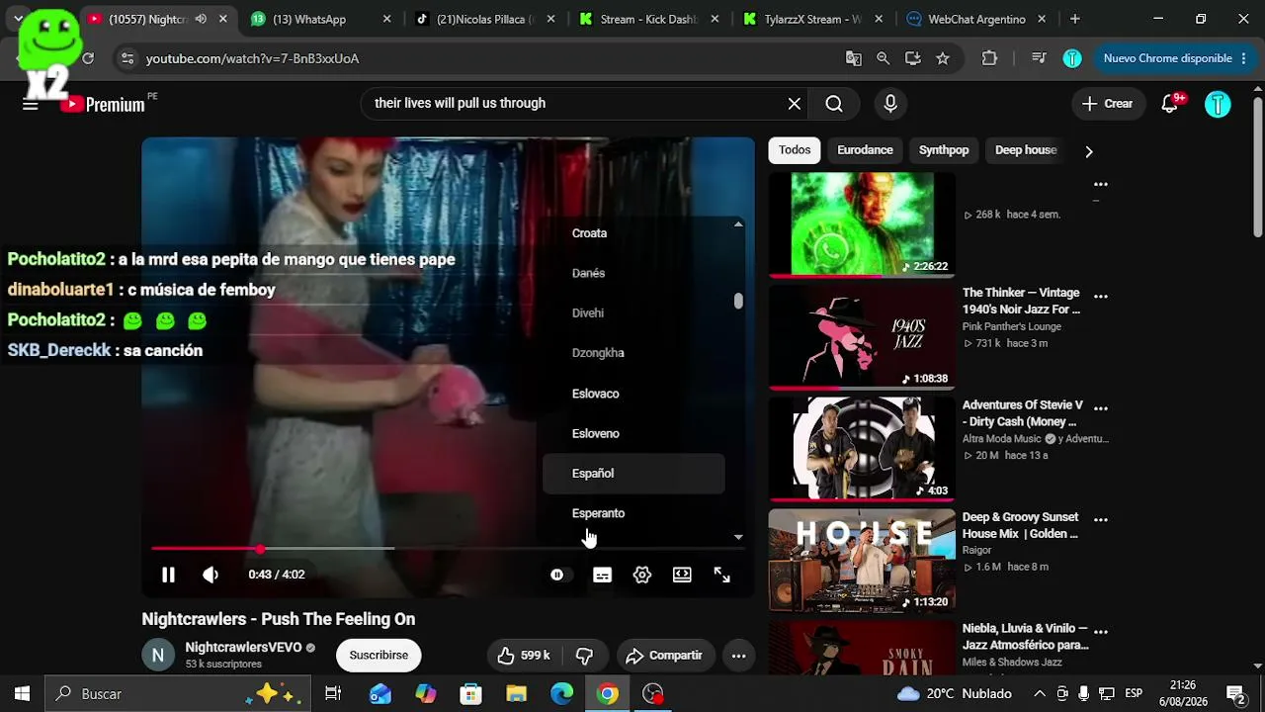The image size is (1265, 712).
Task: Click the language list scroll-up arrow
Action: [x=738, y=224]
